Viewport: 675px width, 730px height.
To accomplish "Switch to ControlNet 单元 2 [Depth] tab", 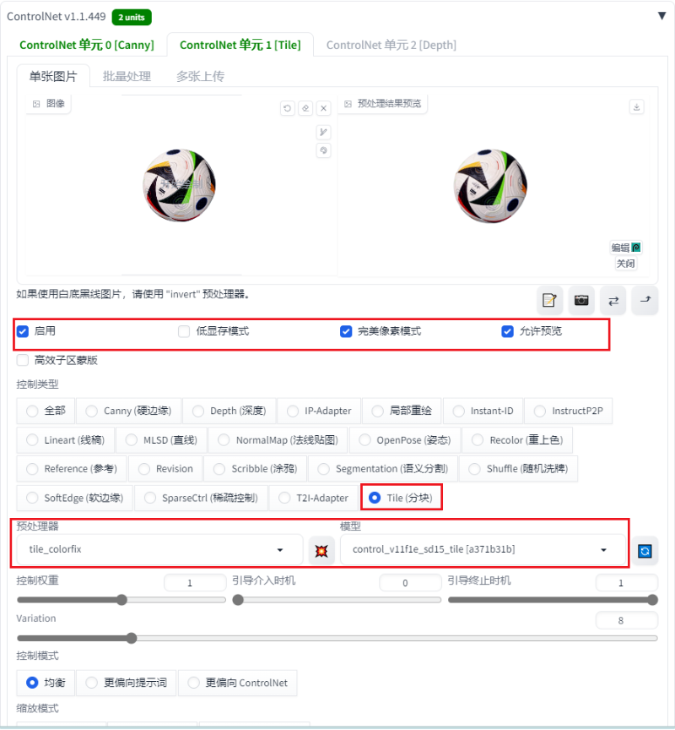I will click(391, 45).
